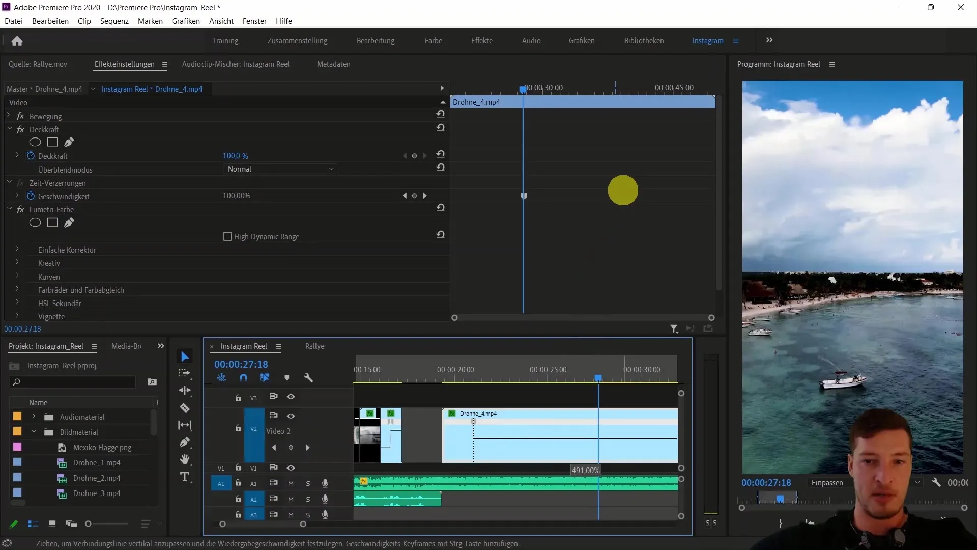Create new bin in project search bar
Image resolution: width=977 pixels, height=550 pixels.
click(x=152, y=382)
